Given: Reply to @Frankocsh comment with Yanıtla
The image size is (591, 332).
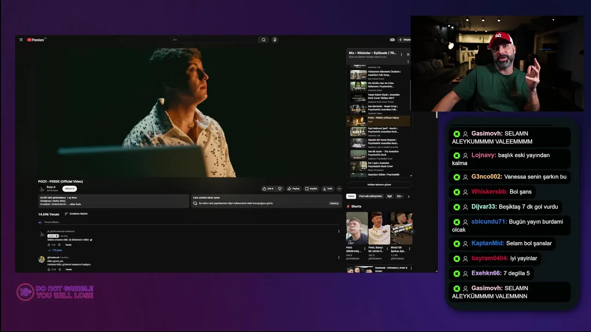Looking at the screenshot, I should (68, 269).
